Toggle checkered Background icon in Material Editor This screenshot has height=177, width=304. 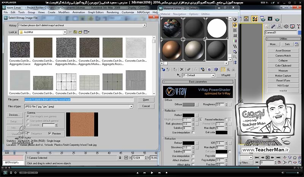(x=235, y=30)
